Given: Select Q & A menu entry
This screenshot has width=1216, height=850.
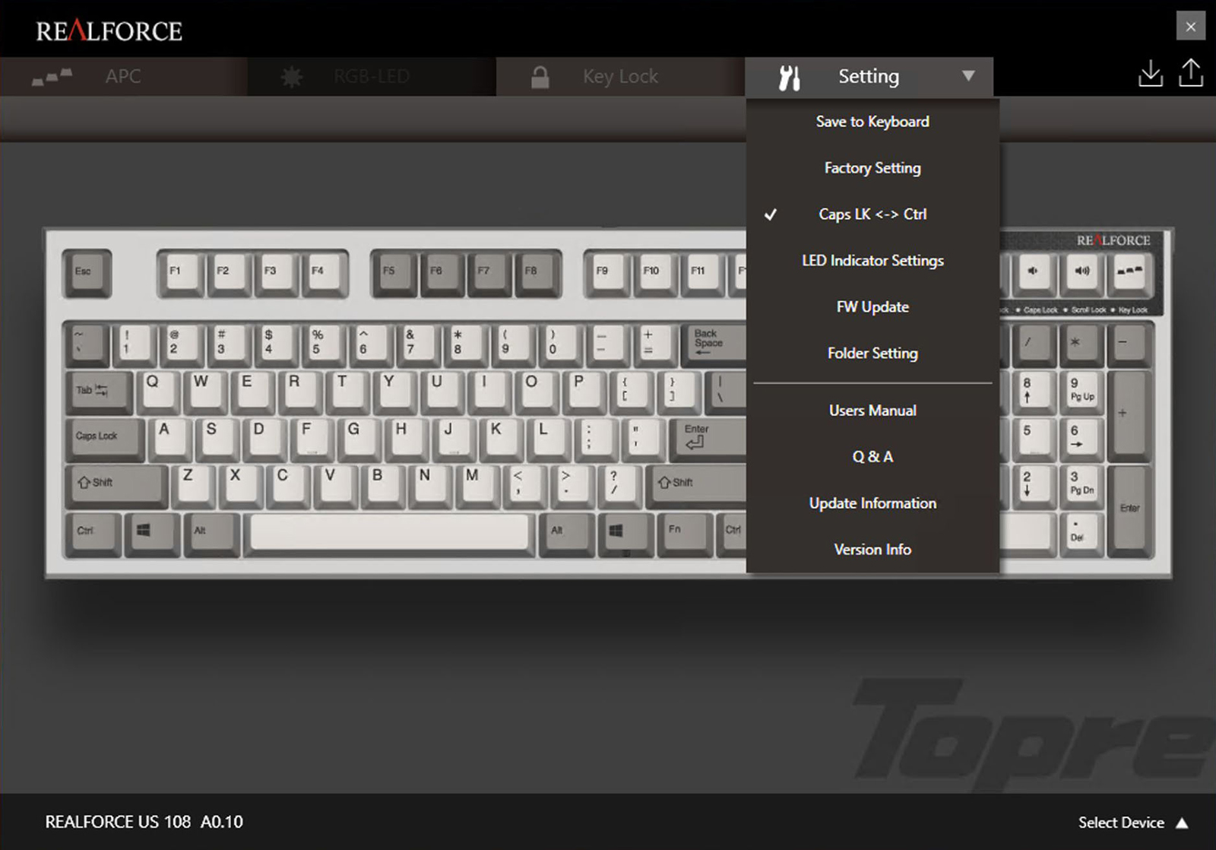Looking at the screenshot, I should click(872, 457).
